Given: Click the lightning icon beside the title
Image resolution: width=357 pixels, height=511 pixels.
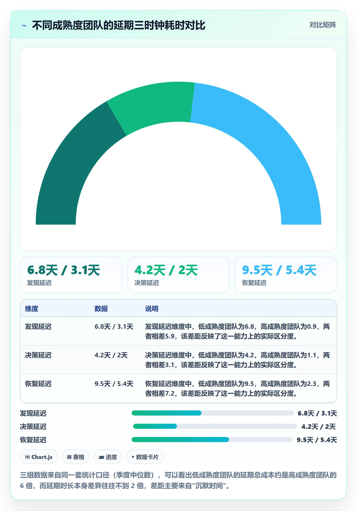Looking at the screenshot, I should pyautogui.click(x=24, y=26).
